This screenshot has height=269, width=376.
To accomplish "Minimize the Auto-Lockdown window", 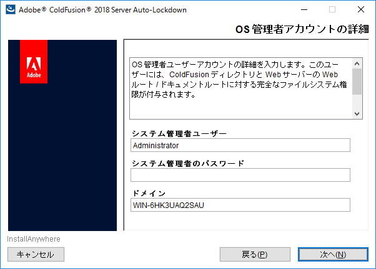I will pos(304,9).
